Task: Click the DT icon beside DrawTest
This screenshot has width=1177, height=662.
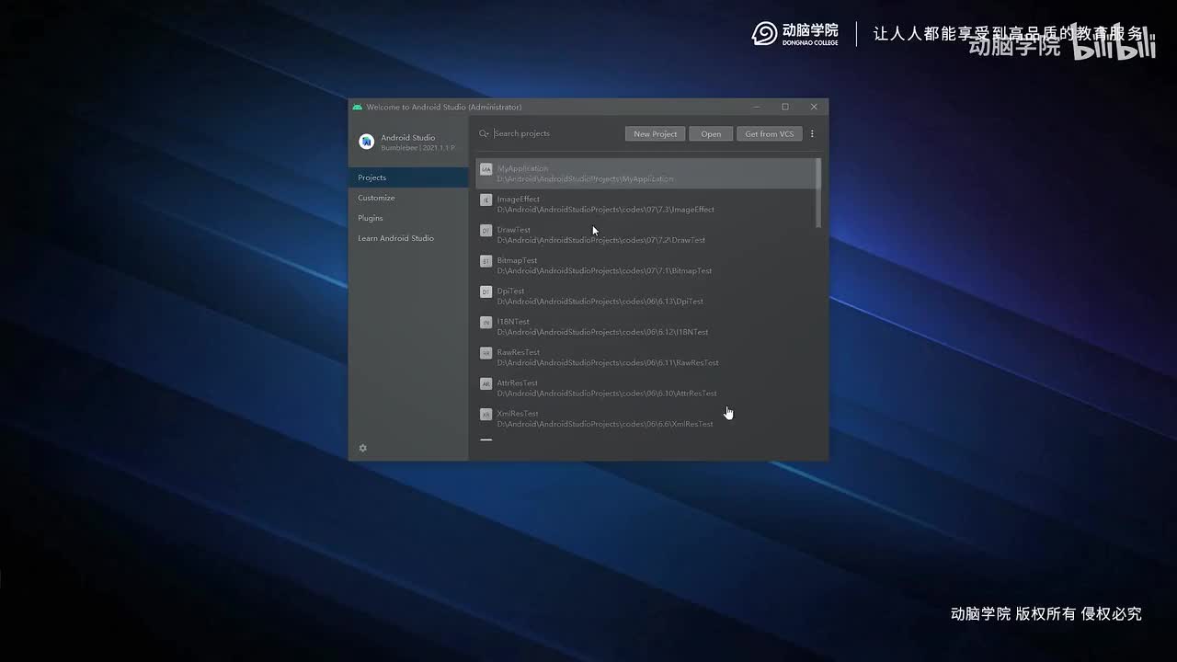Action: (x=486, y=231)
